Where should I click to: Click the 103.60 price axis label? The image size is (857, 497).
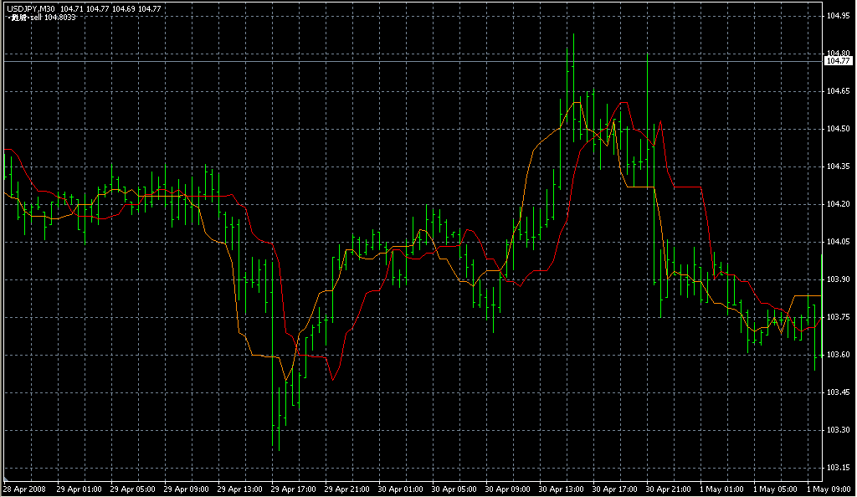coord(839,355)
